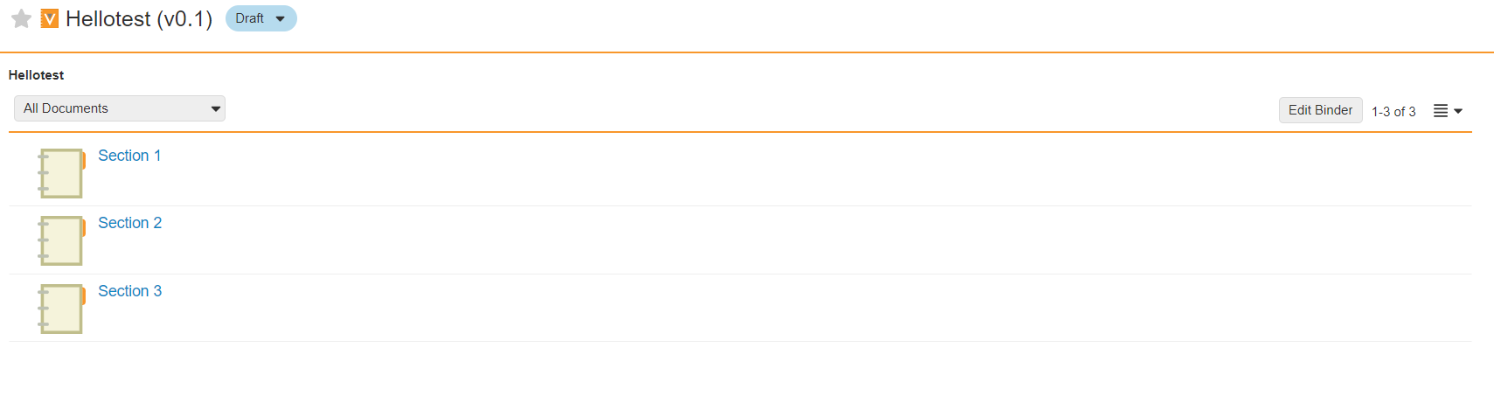Click the All Documents dropdown caret

coord(215,109)
